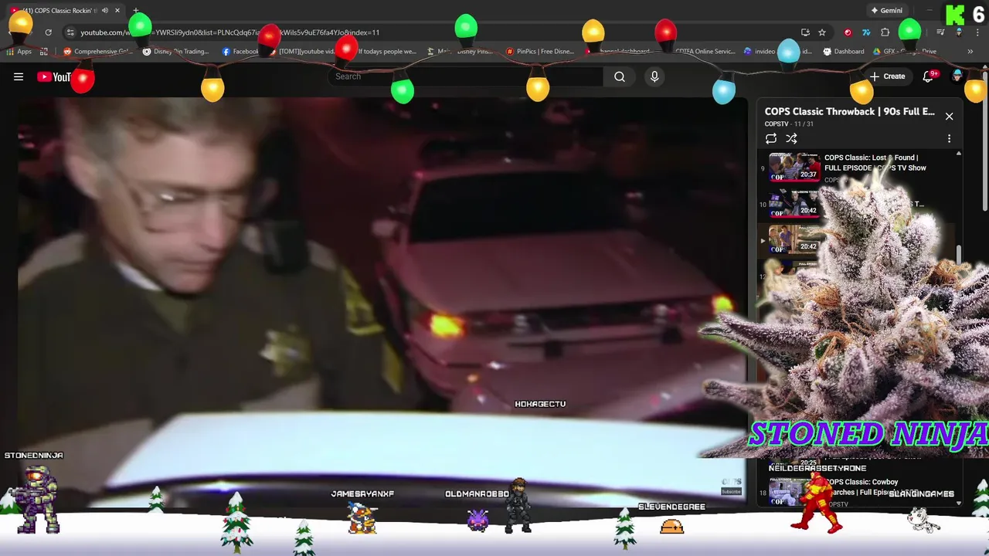Open the Chrome three-dot menu
989x556 pixels.
click(x=976, y=32)
